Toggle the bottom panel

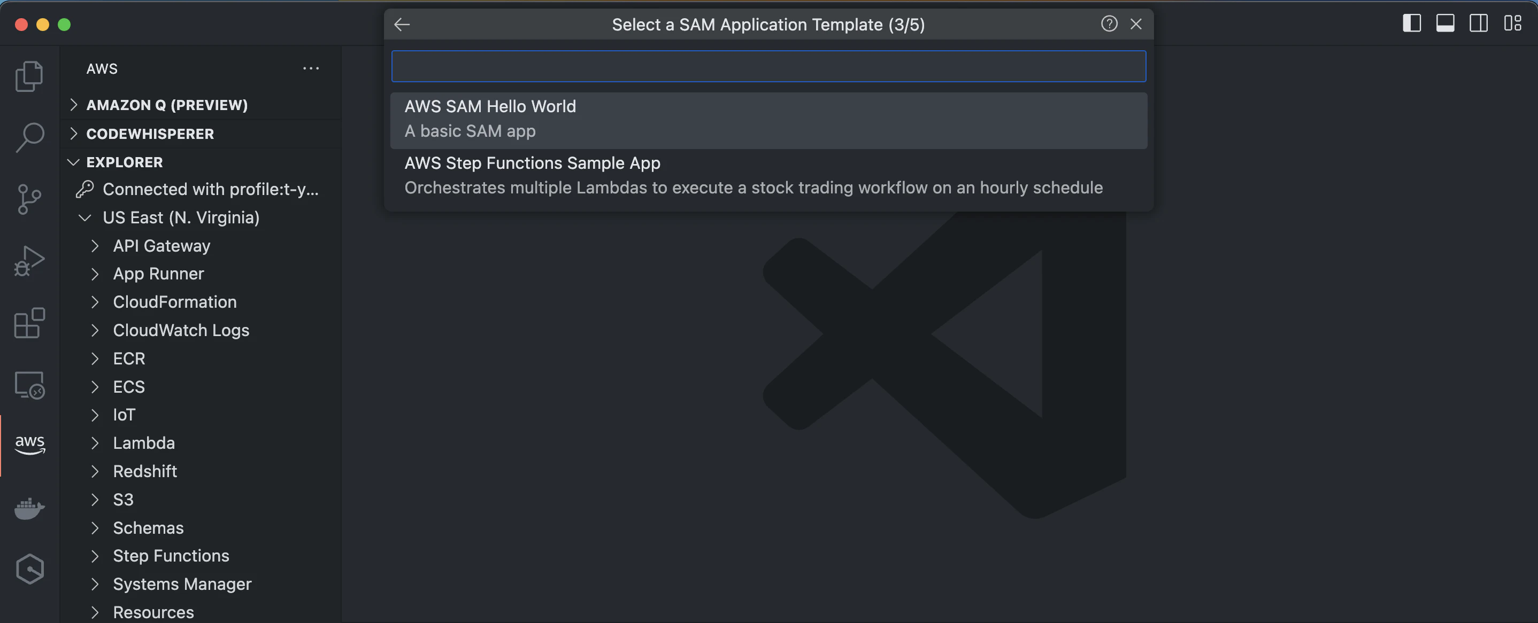[x=1445, y=24]
